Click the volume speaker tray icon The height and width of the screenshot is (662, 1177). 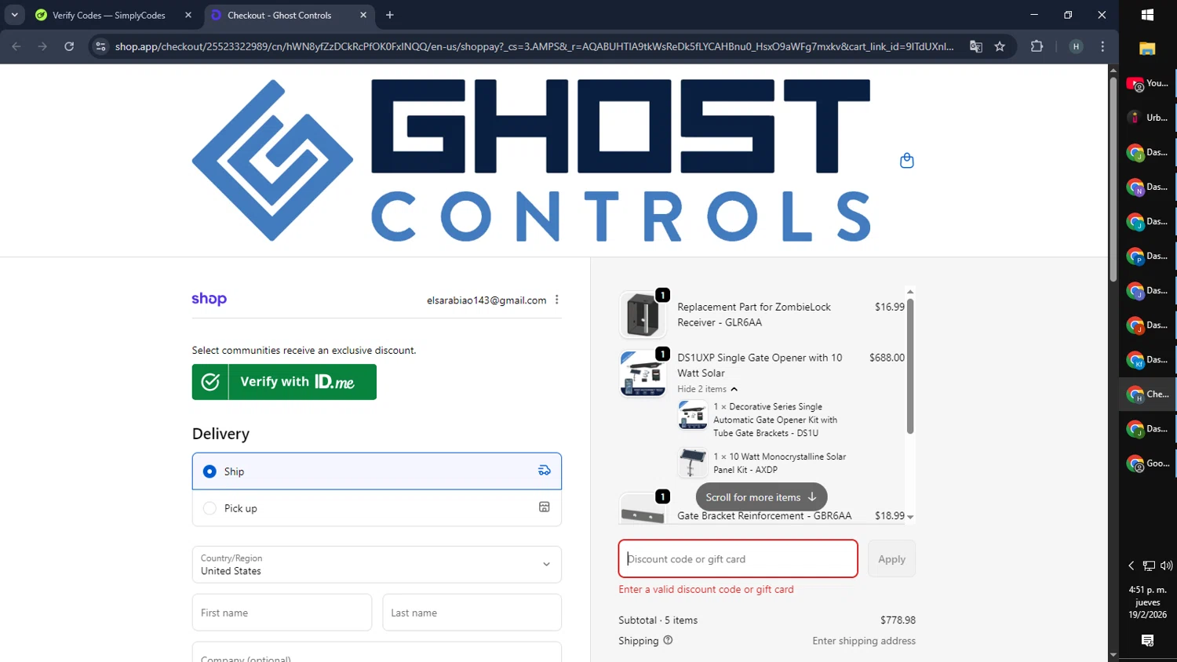click(x=1166, y=566)
